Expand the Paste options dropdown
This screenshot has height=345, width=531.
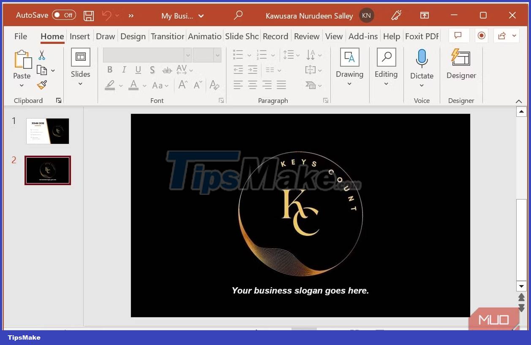point(22,86)
